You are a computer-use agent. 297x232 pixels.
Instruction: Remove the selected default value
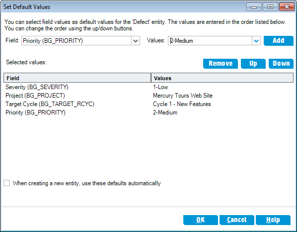tap(221, 63)
